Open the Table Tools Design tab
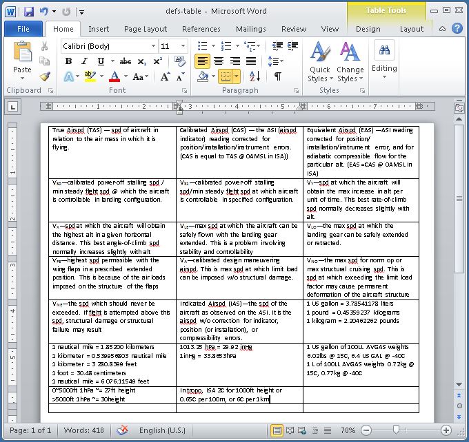The width and height of the screenshot is (469, 442). click(x=368, y=29)
